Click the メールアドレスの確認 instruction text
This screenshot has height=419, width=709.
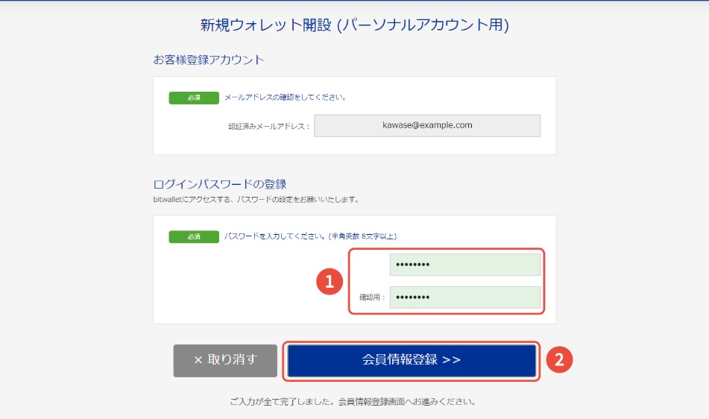pyautogui.click(x=286, y=97)
